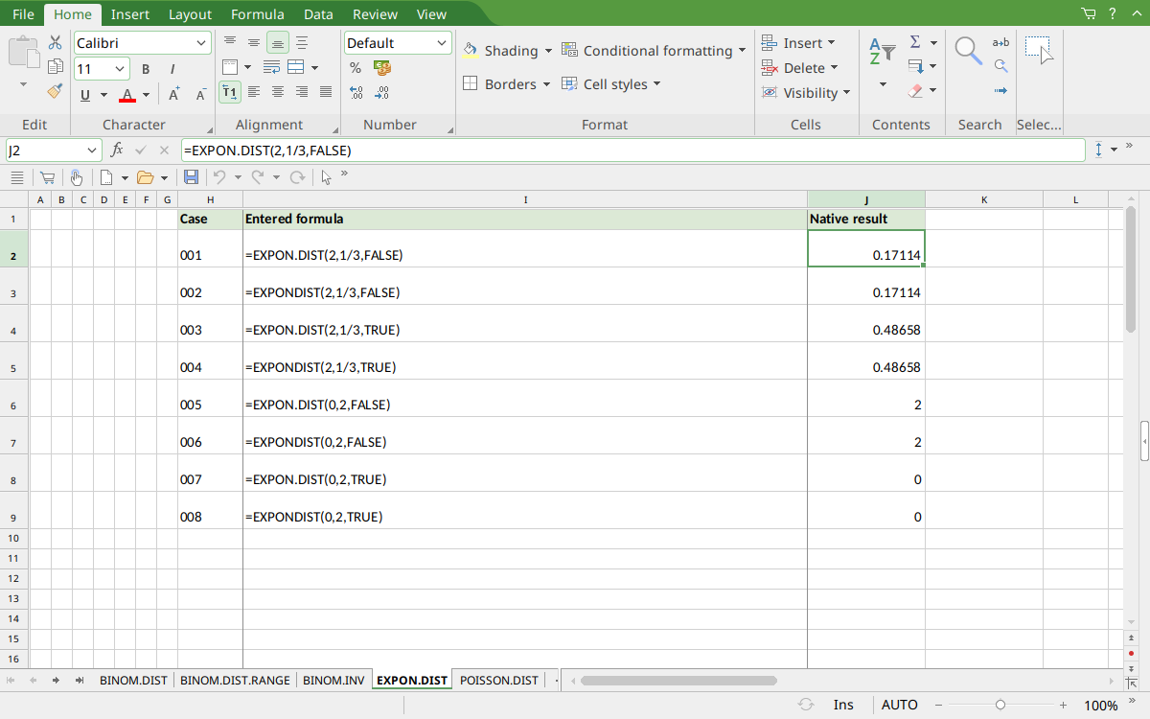This screenshot has height=719, width=1150.
Task: Toggle align left horizontal alignment
Action: click(x=254, y=92)
